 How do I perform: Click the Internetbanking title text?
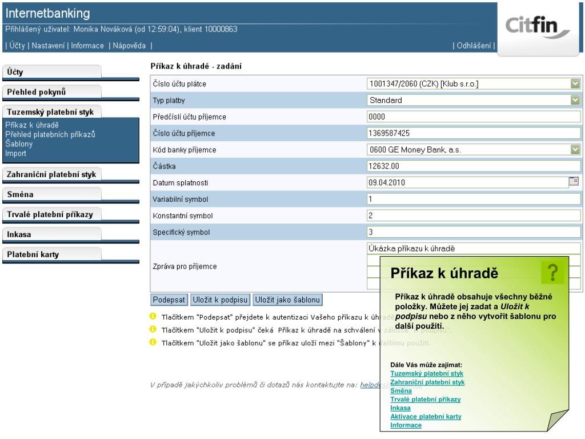(47, 13)
